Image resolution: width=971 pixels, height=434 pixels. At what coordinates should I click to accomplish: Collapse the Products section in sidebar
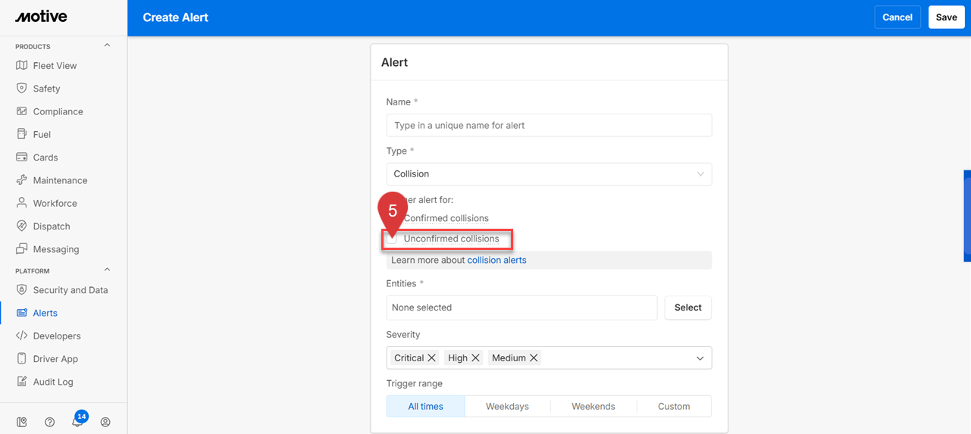pos(107,45)
